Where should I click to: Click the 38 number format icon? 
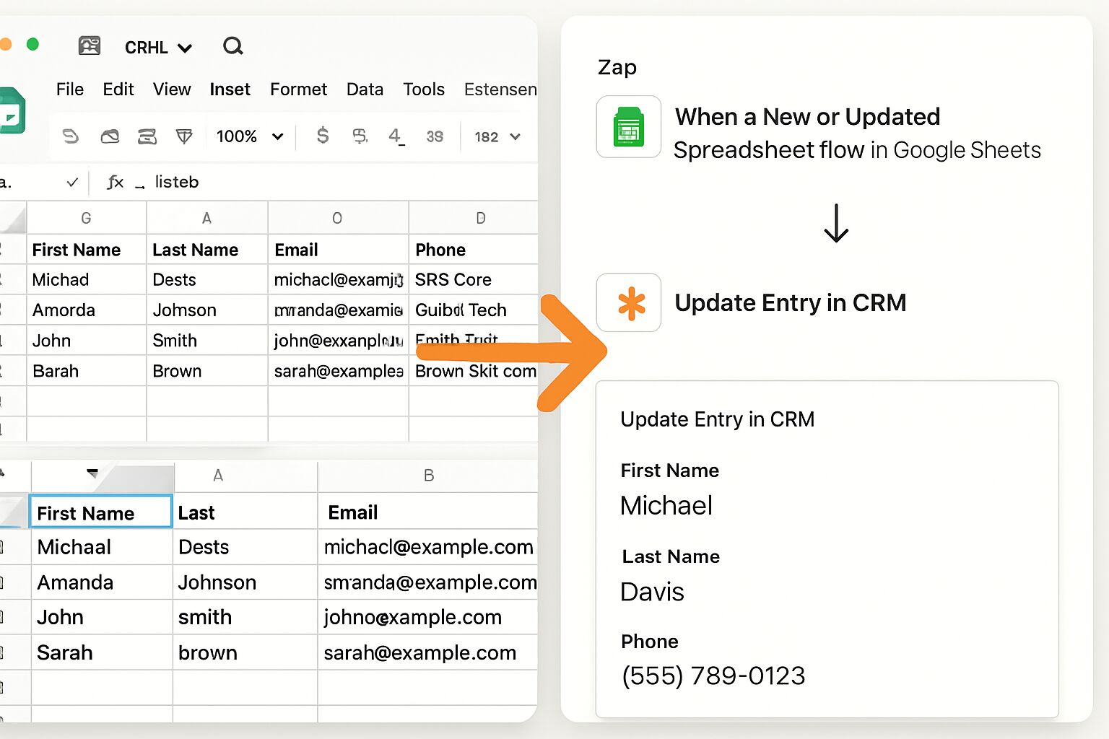pos(435,136)
